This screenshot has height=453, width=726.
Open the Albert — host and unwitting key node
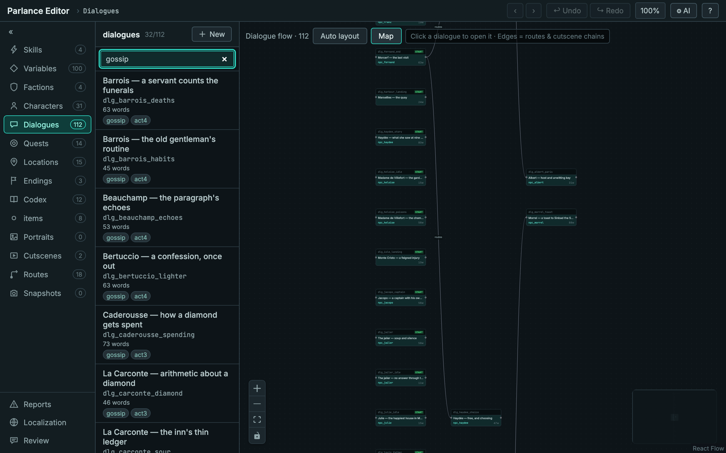(551, 177)
